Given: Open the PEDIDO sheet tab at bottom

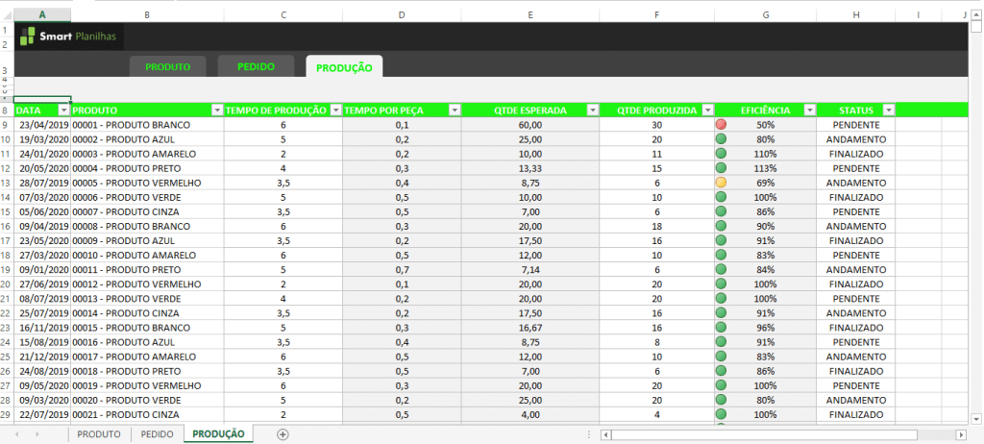Looking at the screenshot, I should pyautogui.click(x=157, y=434).
